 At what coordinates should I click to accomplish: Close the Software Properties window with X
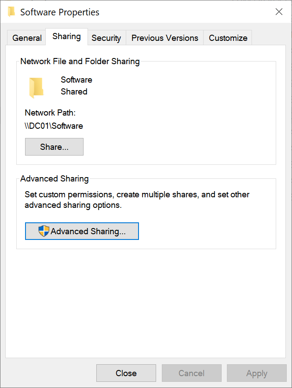[279, 12]
